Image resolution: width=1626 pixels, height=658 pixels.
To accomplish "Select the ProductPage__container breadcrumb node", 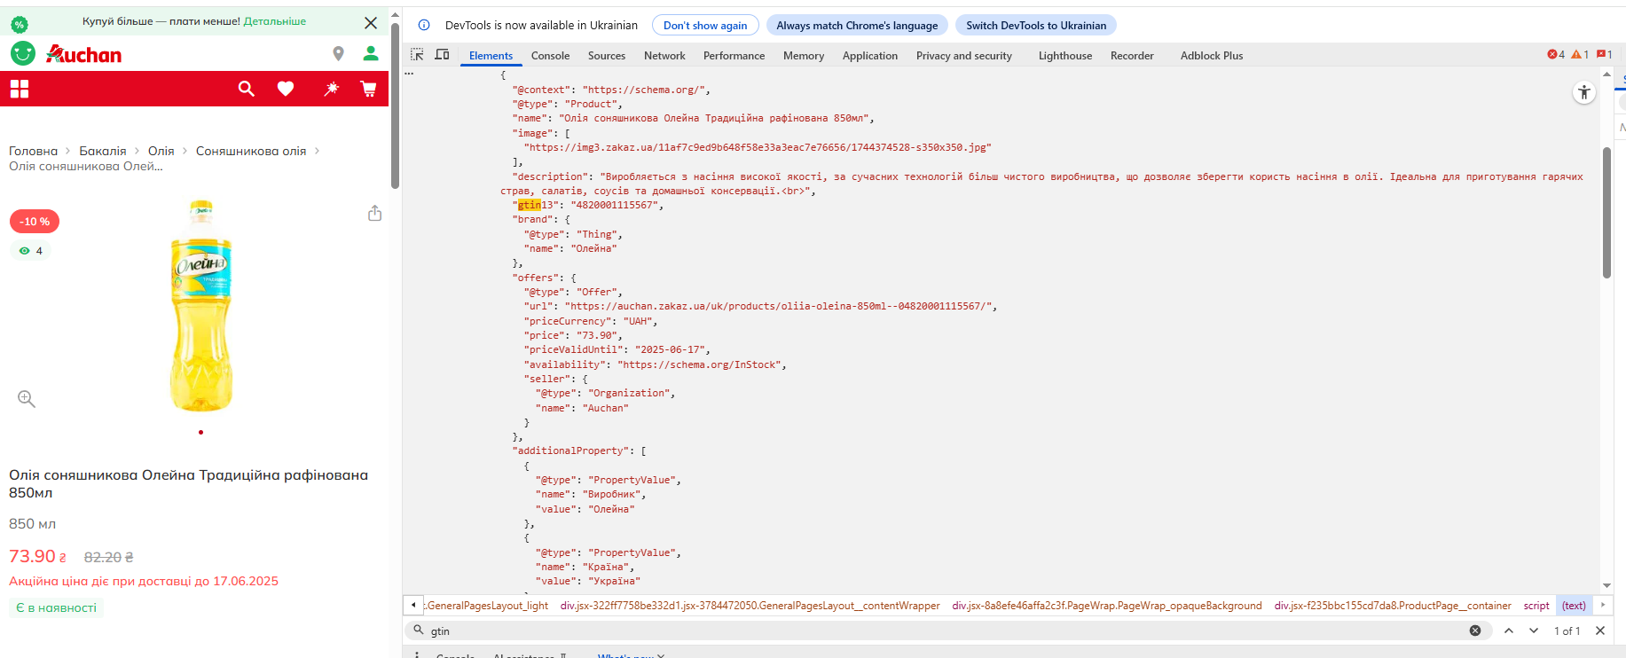I will (1393, 606).
